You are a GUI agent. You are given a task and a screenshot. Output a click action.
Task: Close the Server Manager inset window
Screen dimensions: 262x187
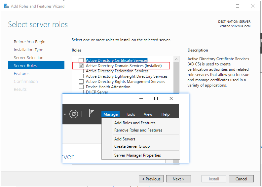tap(171, 98)
